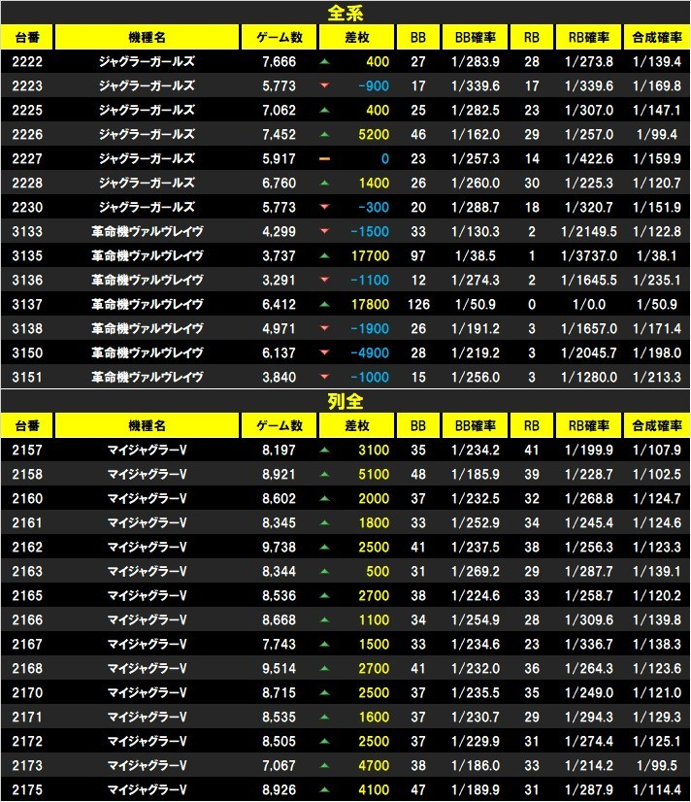
Task: Click the green up arrow in row 2158
Action: tap(324, 475)
